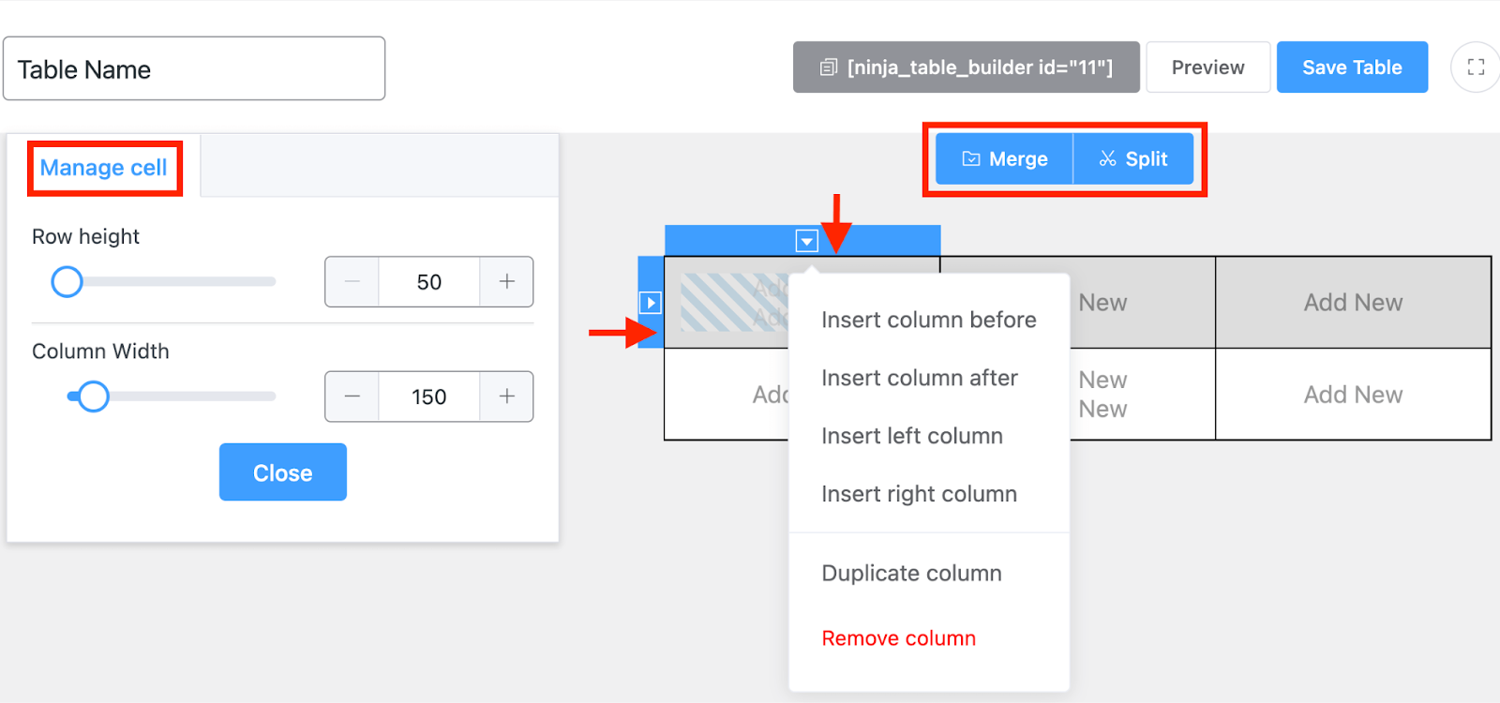Viewport: 1500px width, 703px height.
Task: Choose Insert left column
Action: 911,437
